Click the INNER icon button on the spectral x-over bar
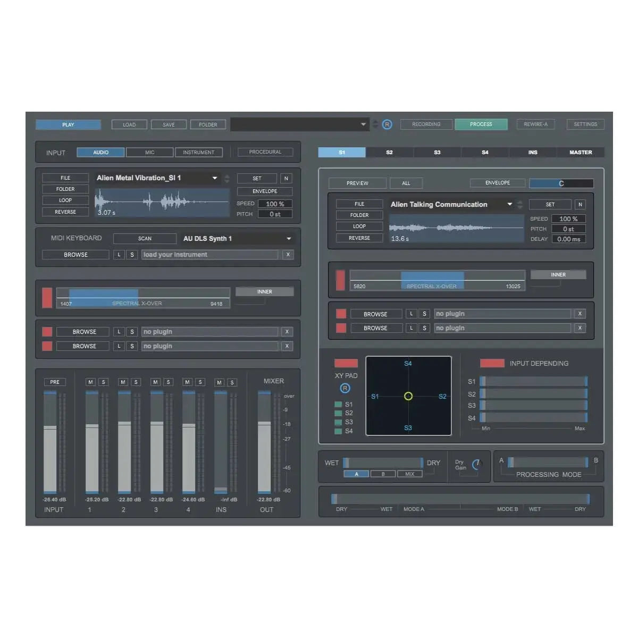 tap(264, 291)
